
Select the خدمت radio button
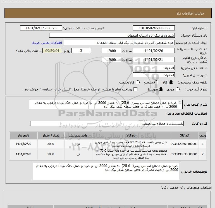(x=156, y=82)
